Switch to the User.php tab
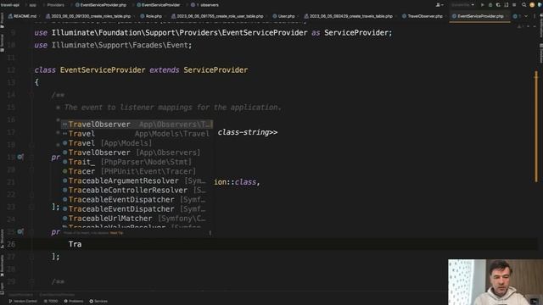Viewport: 543px width, 305px height. click(284, 16)
